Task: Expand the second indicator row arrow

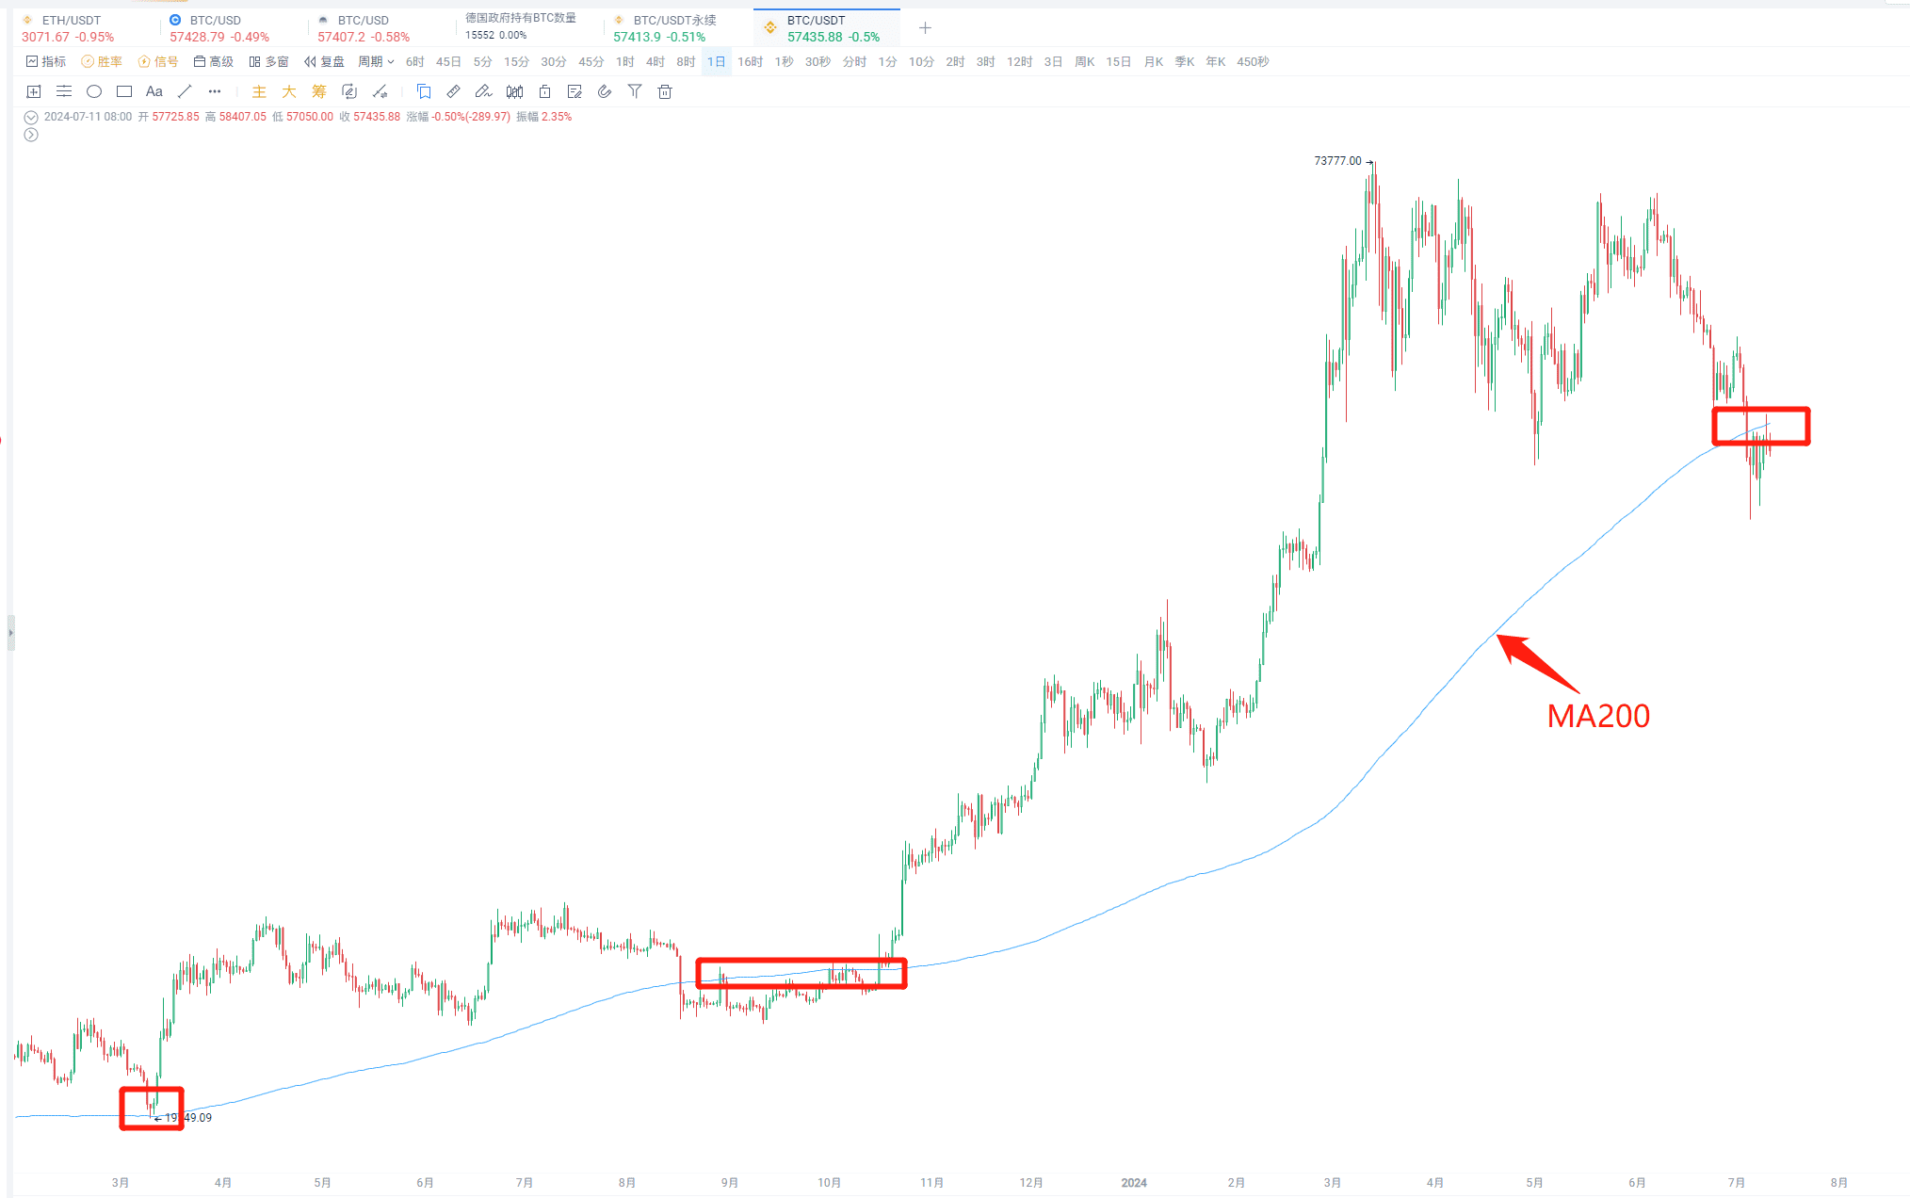Action: (x=31, y=135)
